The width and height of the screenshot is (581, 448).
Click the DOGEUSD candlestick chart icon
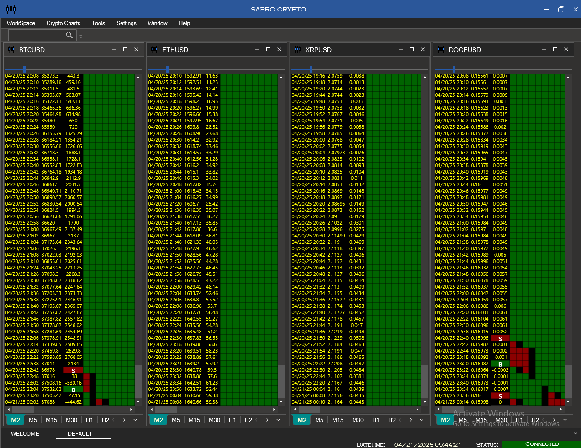point(441,49)
